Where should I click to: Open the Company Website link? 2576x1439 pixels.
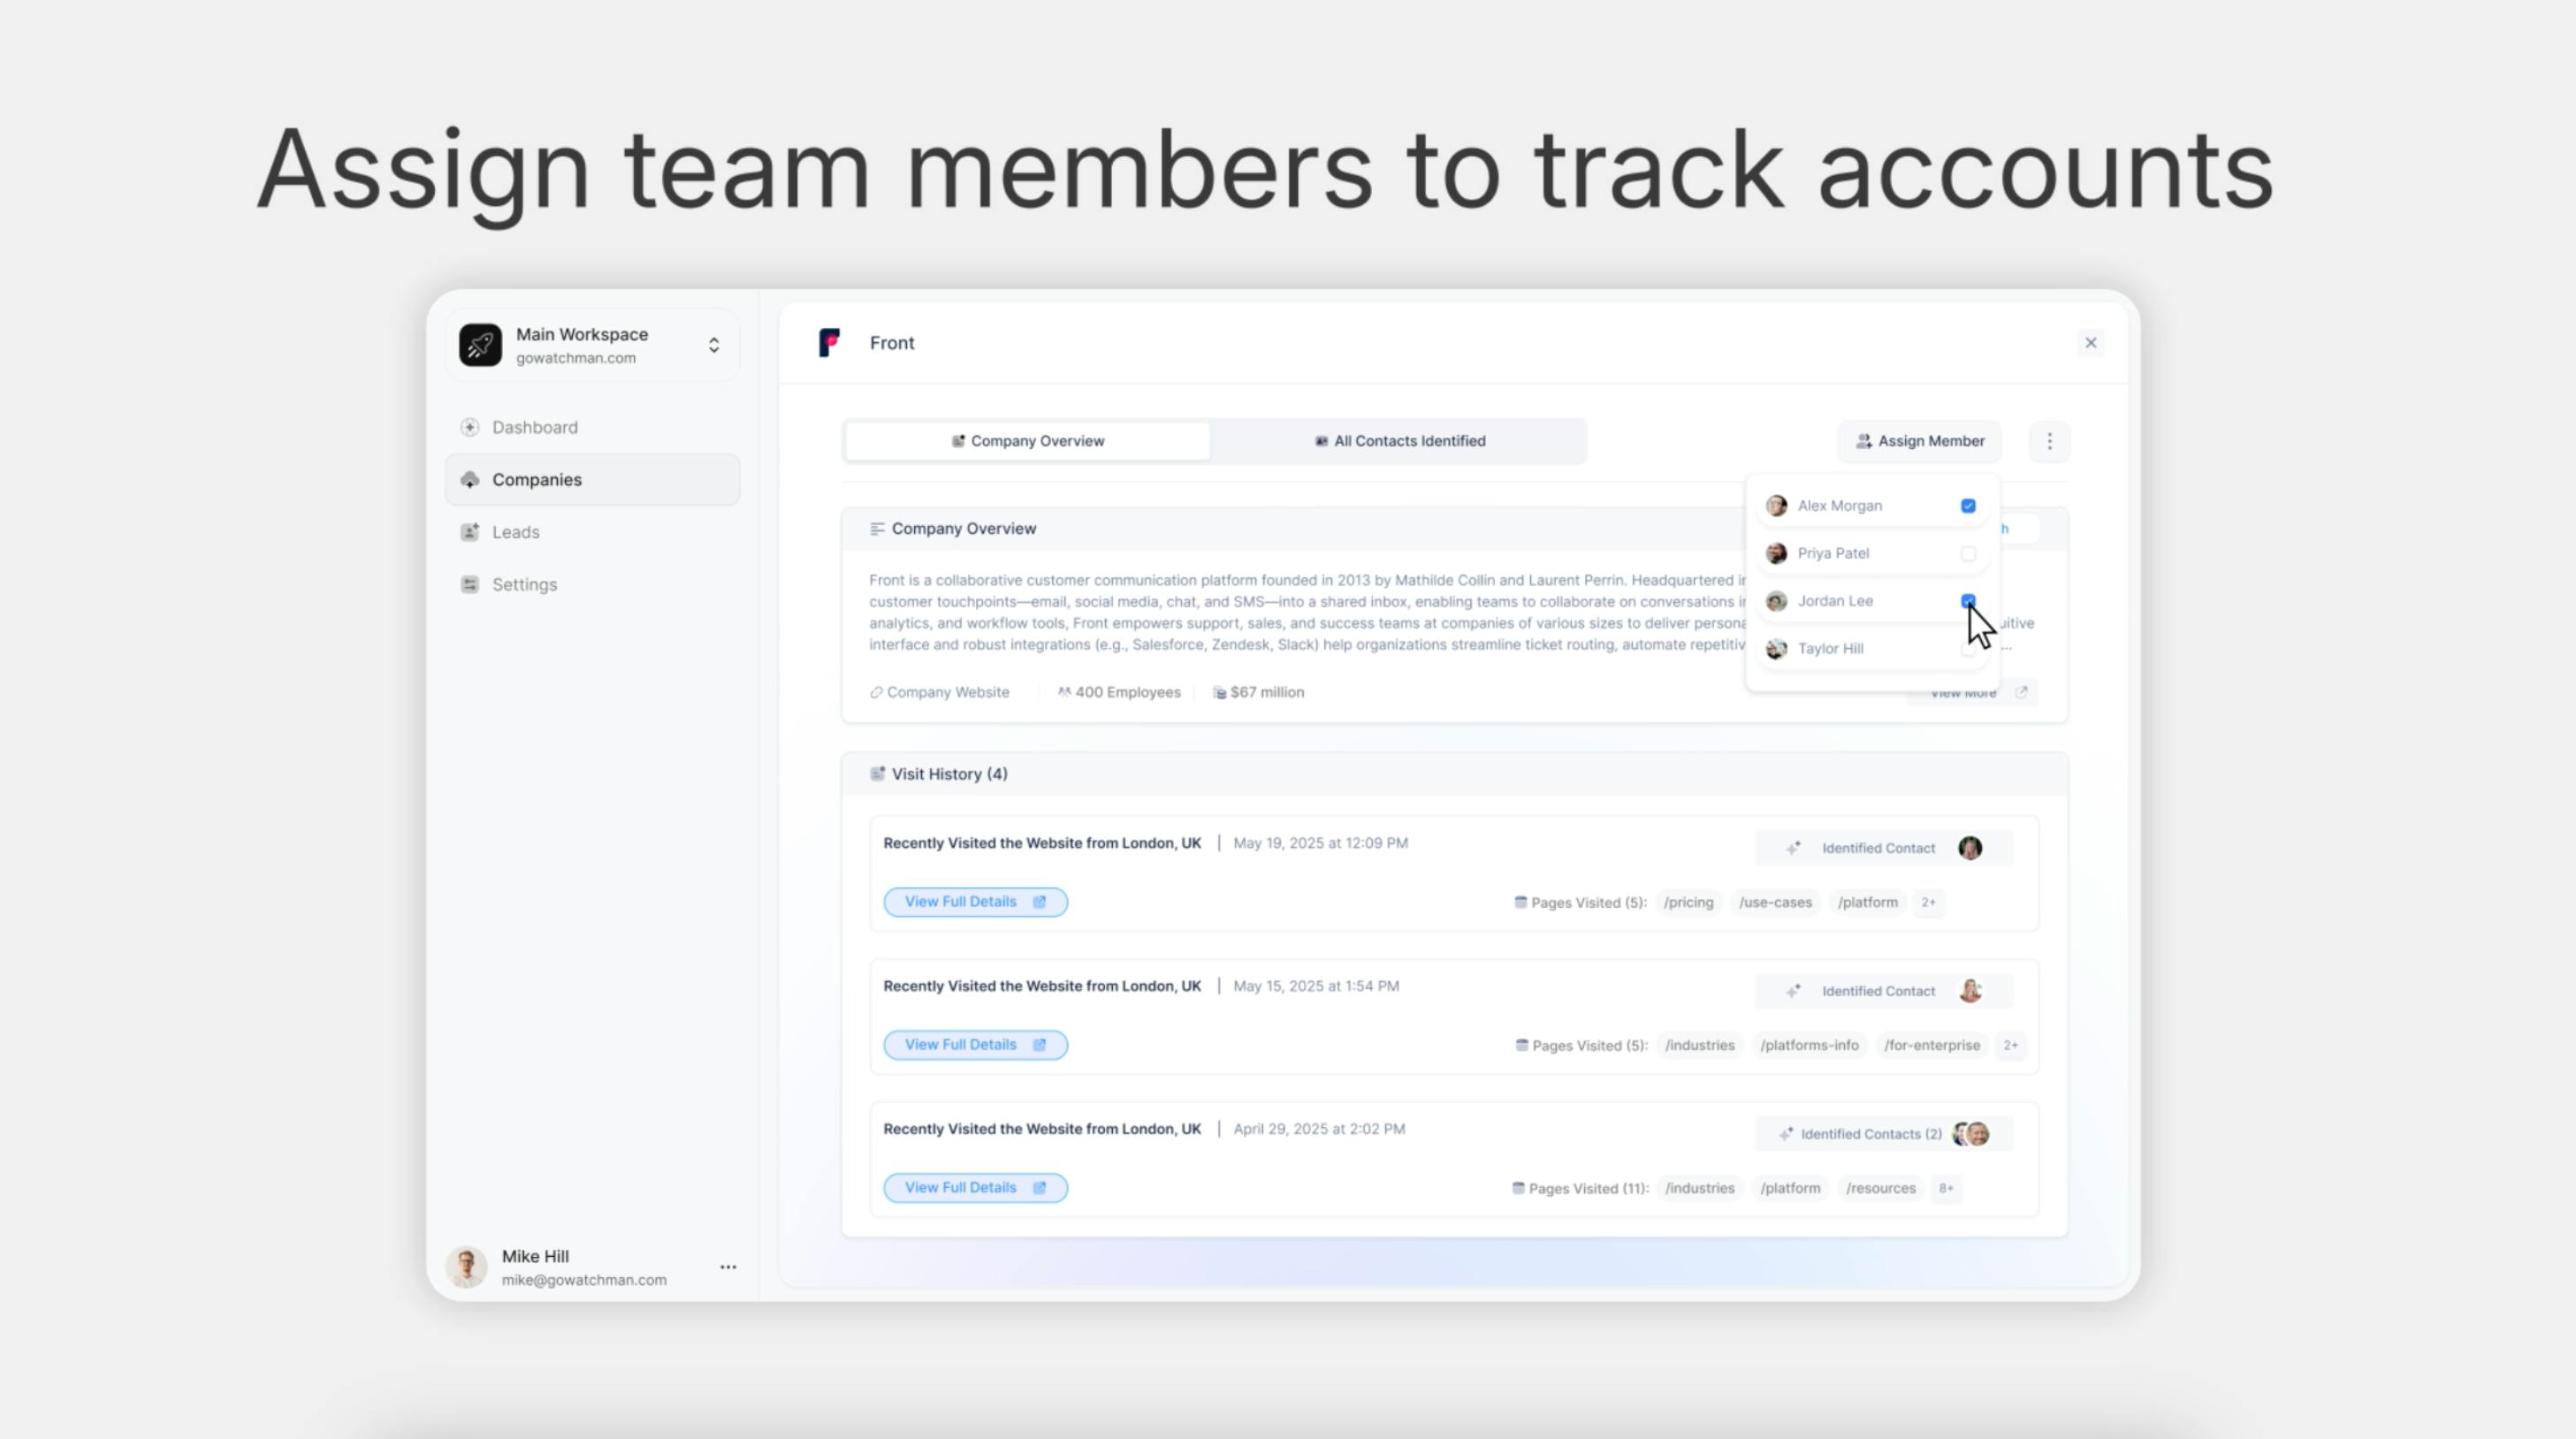pos(939,692)
